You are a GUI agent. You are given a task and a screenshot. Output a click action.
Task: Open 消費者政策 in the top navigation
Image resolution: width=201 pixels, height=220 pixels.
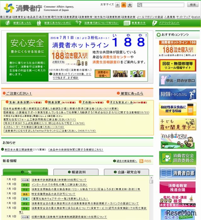click(128, 17)
